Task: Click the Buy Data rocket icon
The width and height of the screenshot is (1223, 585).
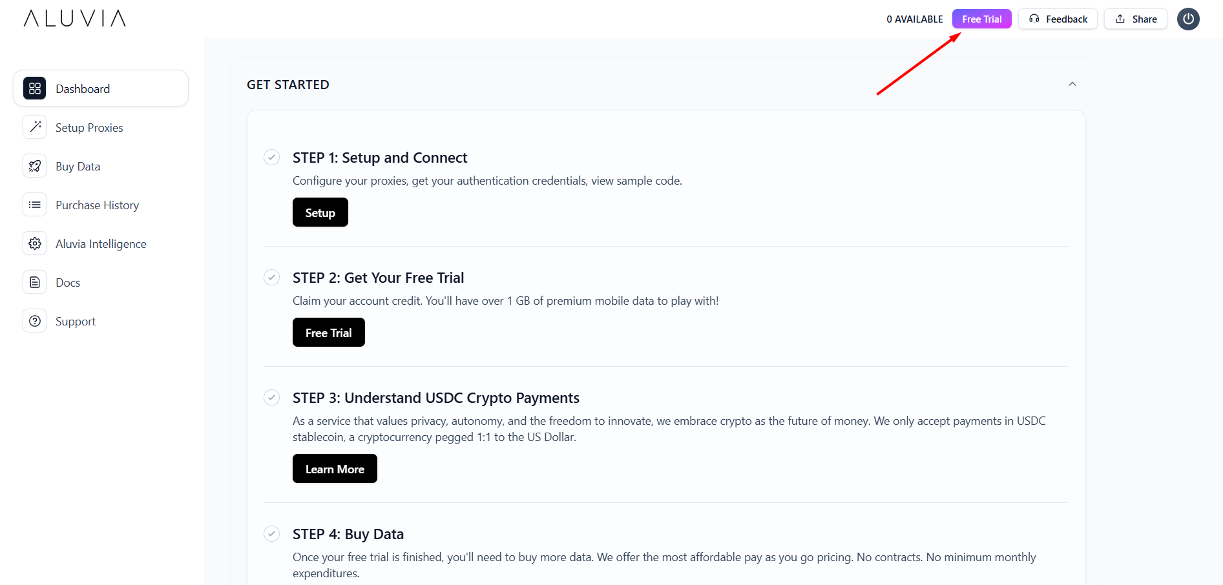Action: (35, 166)
